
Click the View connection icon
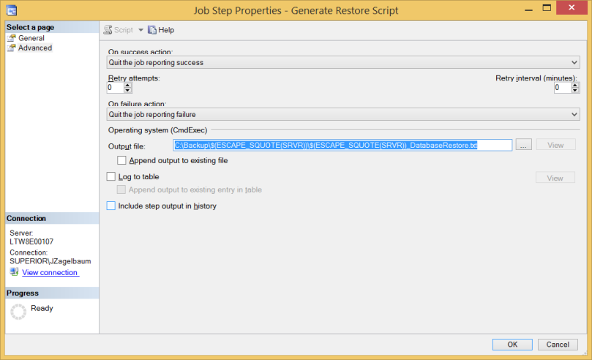14,272
